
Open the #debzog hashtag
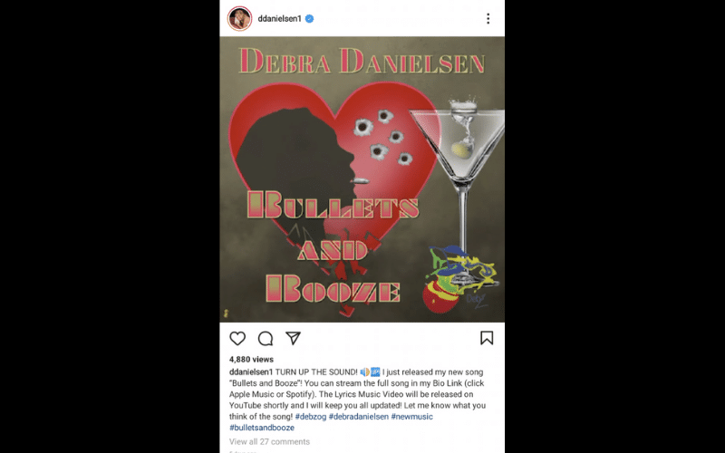point(311,417)
